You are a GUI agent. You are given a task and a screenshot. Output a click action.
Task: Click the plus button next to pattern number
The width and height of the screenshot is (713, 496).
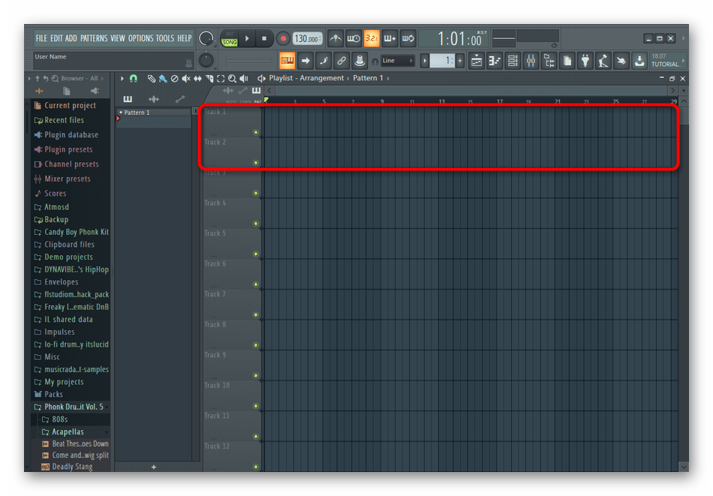click(460, 61)
